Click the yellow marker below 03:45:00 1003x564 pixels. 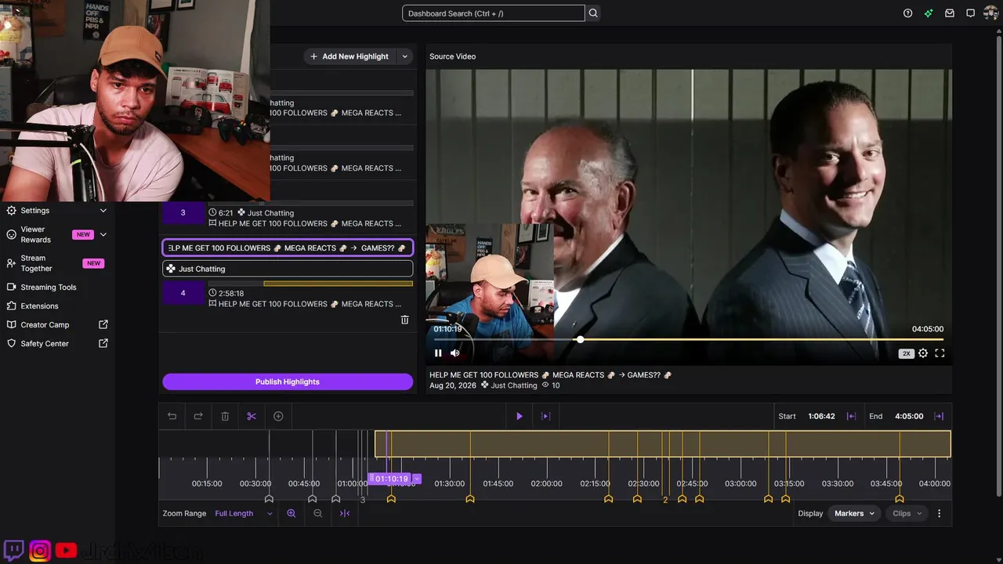click(x=900, y=499)
